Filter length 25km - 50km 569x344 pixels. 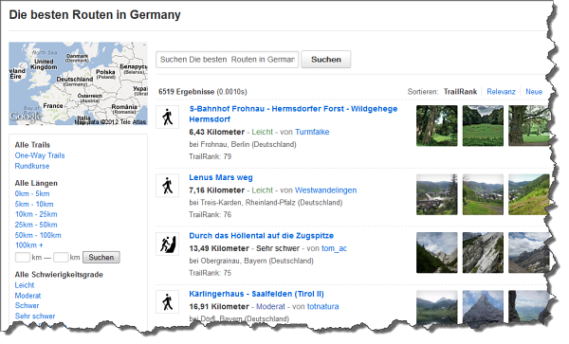[x=36, y=225]
